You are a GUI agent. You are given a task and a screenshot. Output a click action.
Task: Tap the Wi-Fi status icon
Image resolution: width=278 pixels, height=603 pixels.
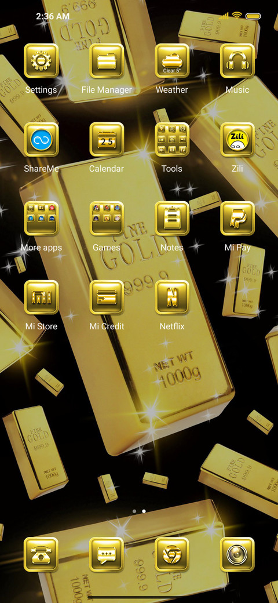237,16
